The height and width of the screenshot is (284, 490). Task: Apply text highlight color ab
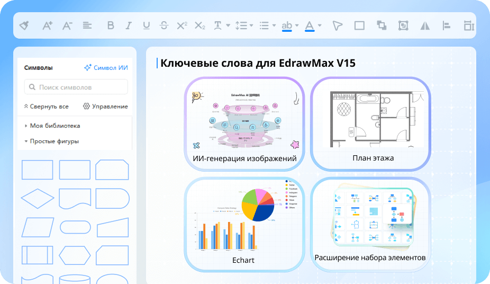pos(287,26)
